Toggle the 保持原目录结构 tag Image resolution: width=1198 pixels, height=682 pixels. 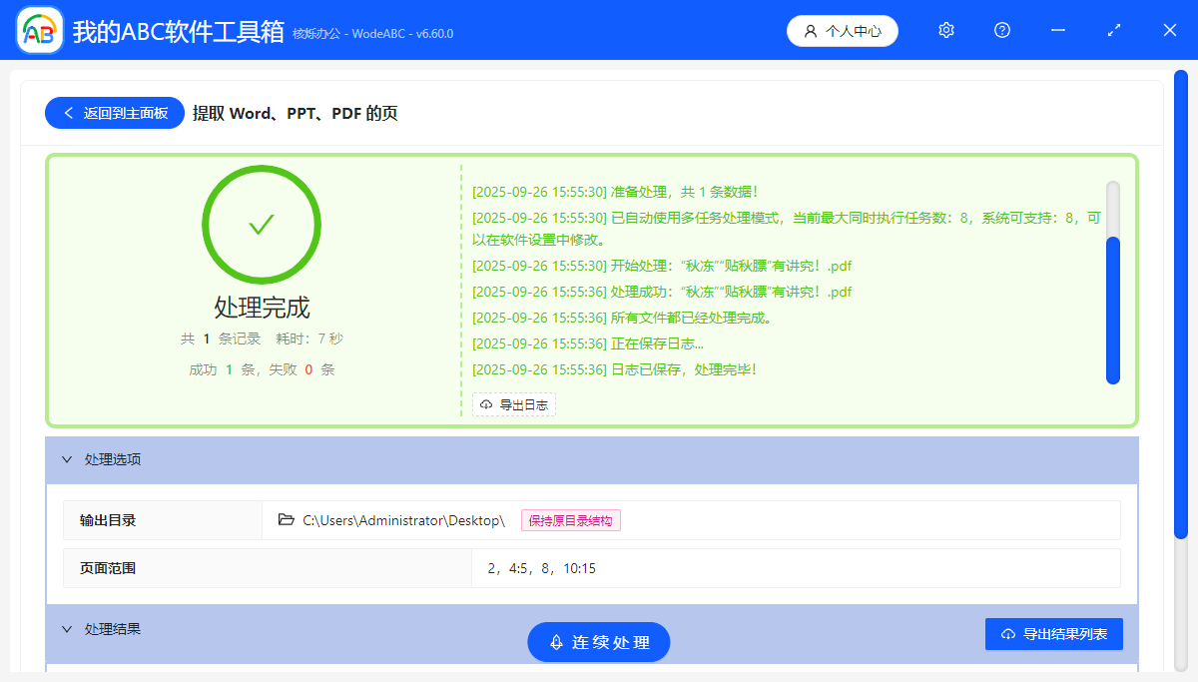pos(569,519)
